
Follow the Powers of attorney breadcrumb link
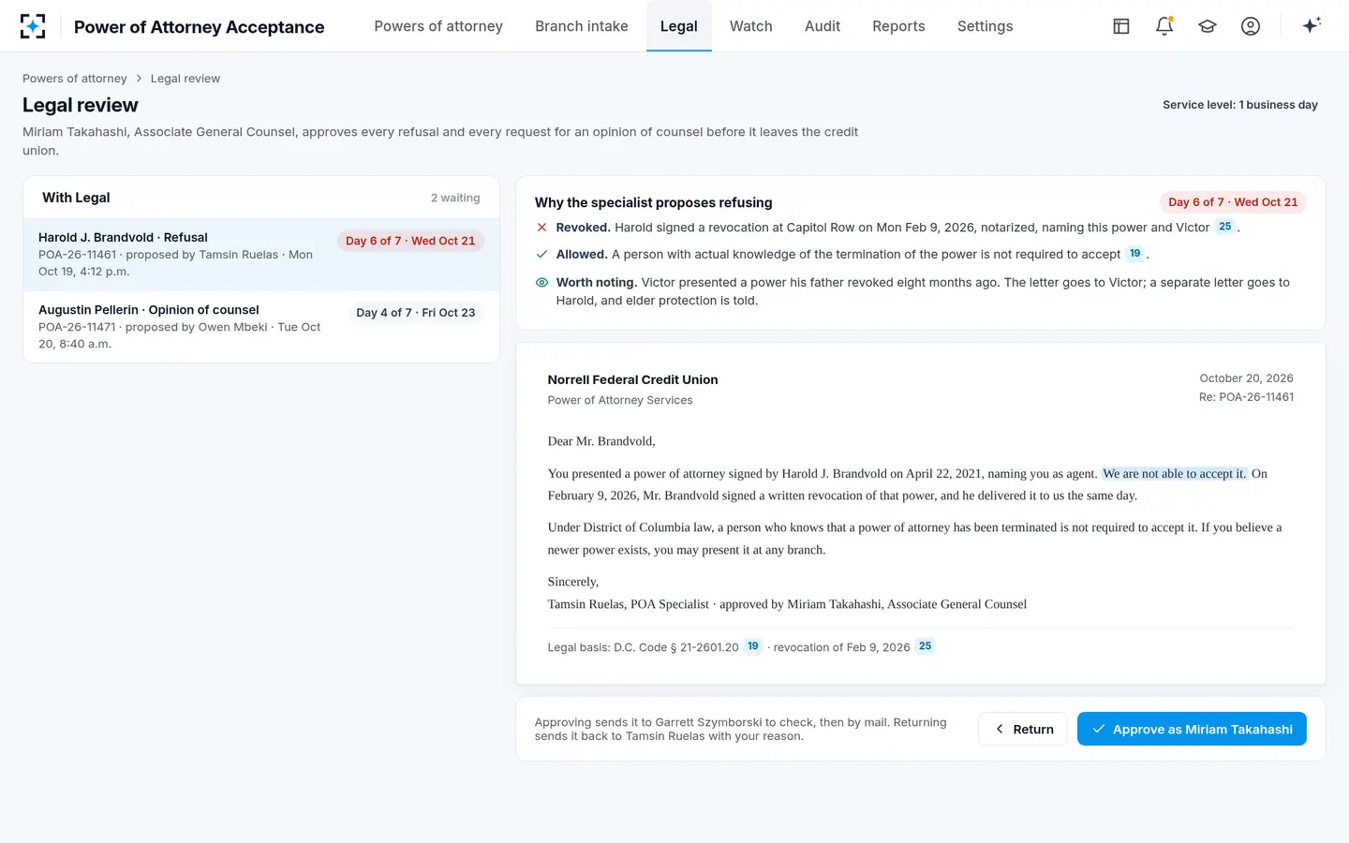point(75,79)
